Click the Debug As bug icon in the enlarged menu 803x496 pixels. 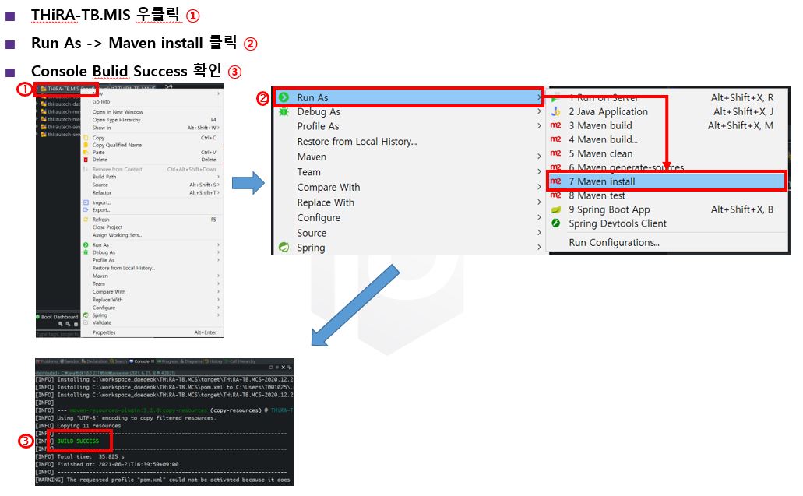click(284, 112)
